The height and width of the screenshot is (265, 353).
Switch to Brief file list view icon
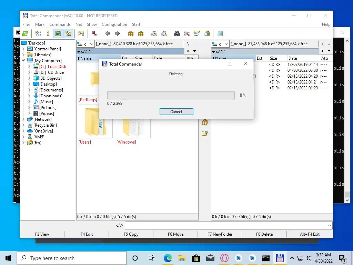point(38,33)
